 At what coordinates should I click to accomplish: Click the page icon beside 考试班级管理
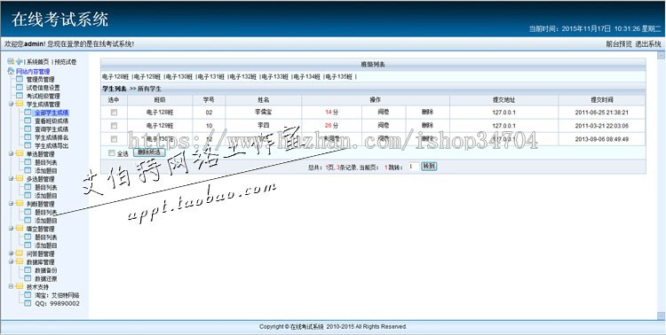pos(20,96)
